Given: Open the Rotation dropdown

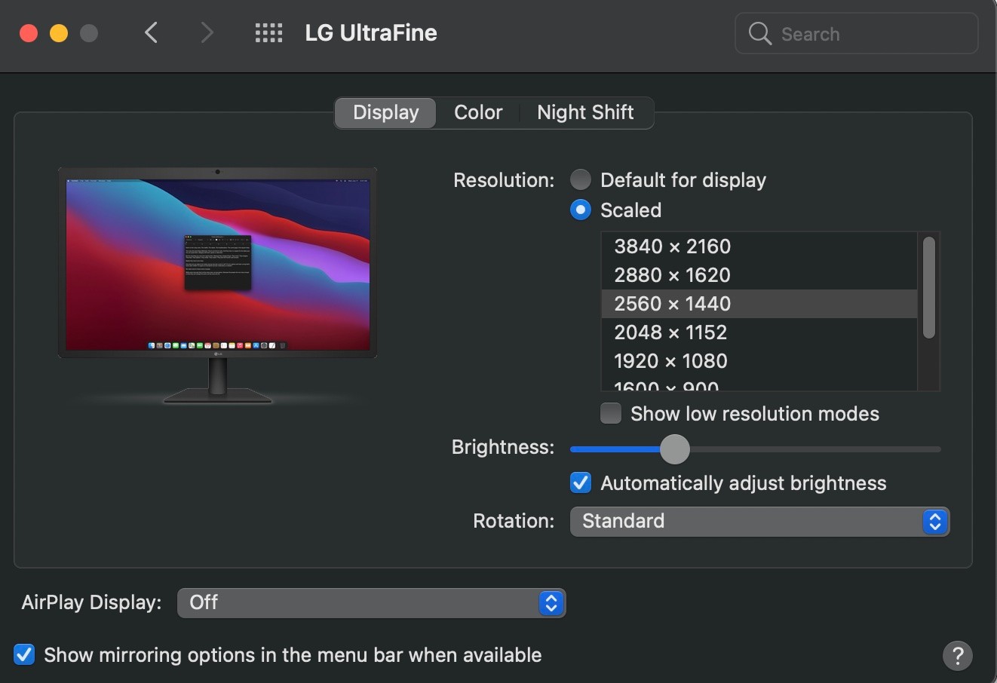Looking at the screenshot, I should [759, 522].
